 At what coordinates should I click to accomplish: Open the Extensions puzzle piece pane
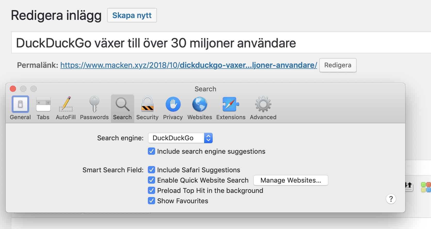click(x=231, y=108)
